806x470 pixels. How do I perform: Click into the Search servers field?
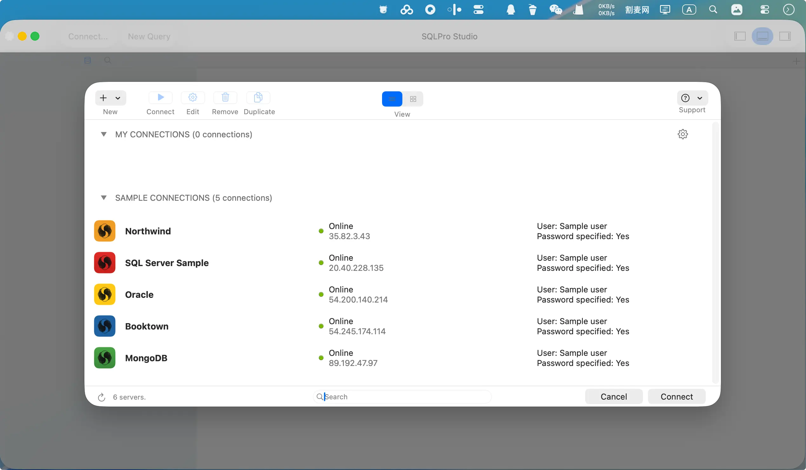tap(403, 397)
